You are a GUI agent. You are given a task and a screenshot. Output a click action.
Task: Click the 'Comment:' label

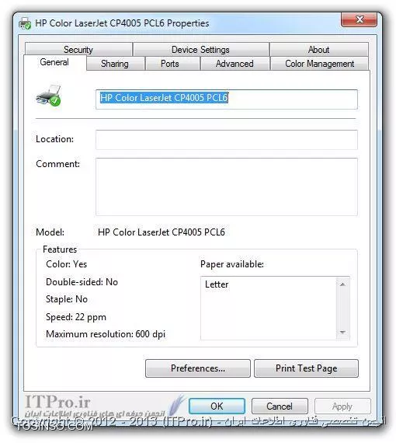pos(58,164)
